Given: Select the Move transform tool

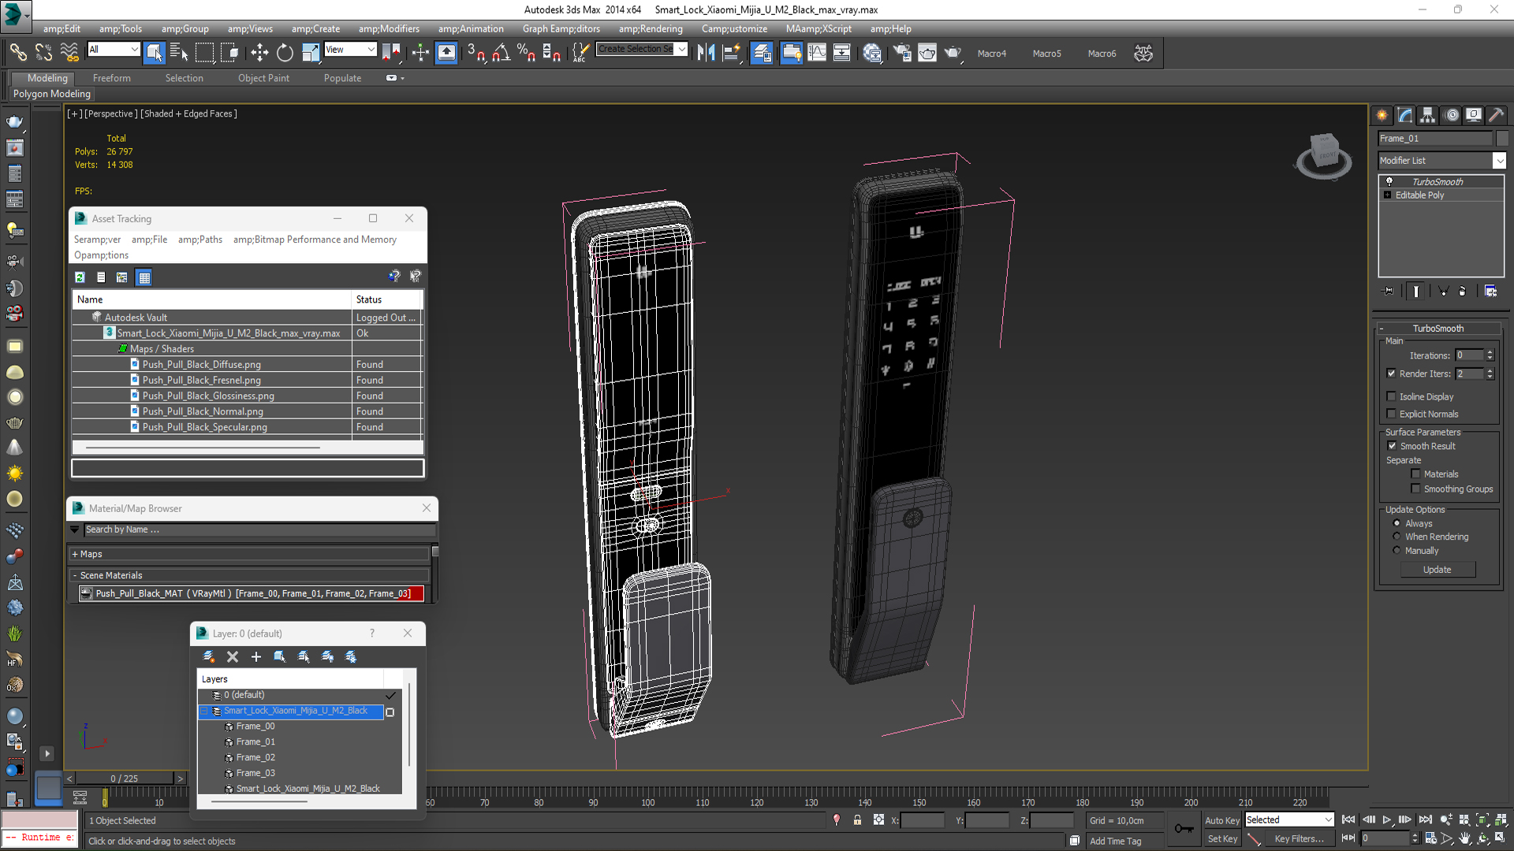Looking at the screenshot, I should (x=259, y=53).
